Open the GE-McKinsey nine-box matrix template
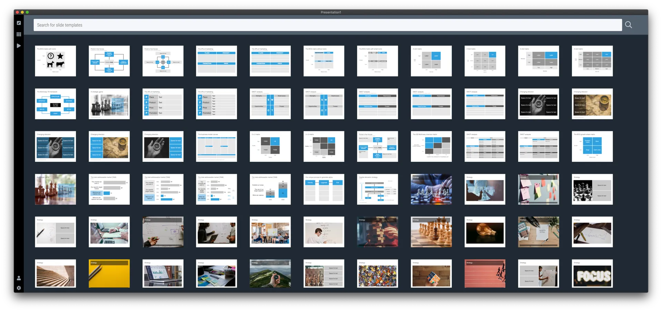This screenshot has height=311, width=662. pos(431,147)
